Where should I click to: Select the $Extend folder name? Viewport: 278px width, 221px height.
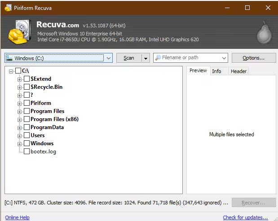pyautogui.click(x=41, y=79)
